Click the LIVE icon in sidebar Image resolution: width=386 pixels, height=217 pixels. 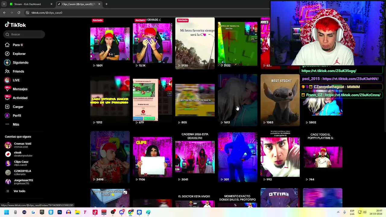[7, 80]
